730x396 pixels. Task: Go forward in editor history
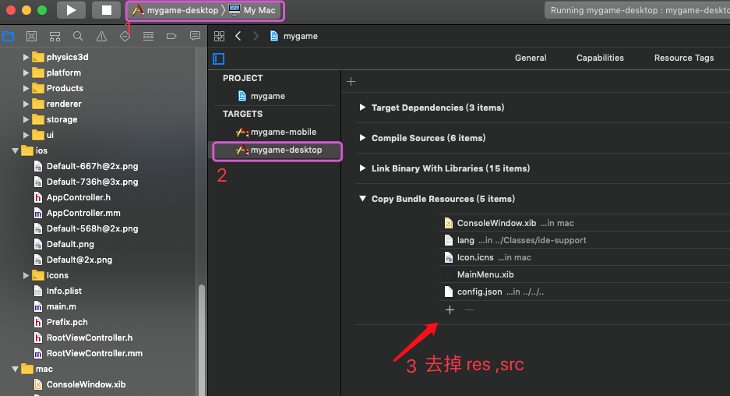(x=256, y=36)
